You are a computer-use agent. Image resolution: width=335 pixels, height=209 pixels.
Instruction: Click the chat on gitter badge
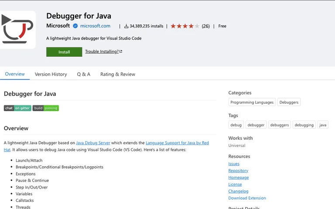tap(17, 108)
